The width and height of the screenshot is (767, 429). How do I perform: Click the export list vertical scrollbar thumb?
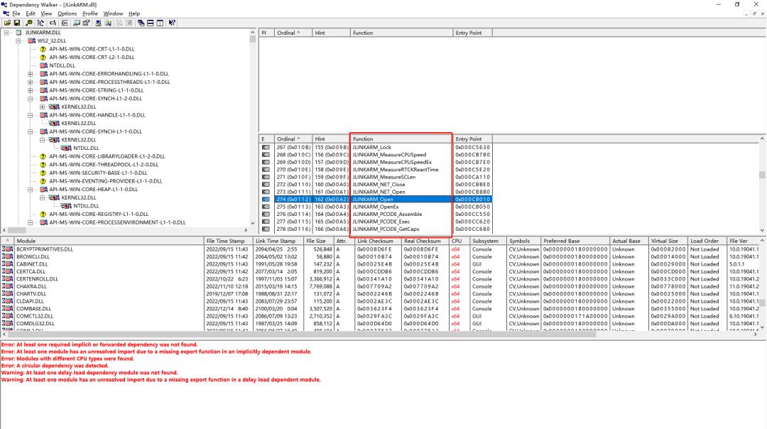[762, 175]
